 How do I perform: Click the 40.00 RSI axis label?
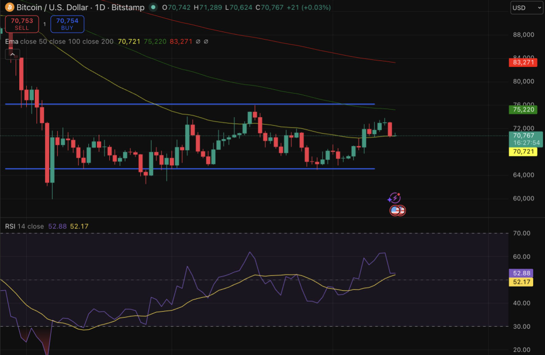522,303
